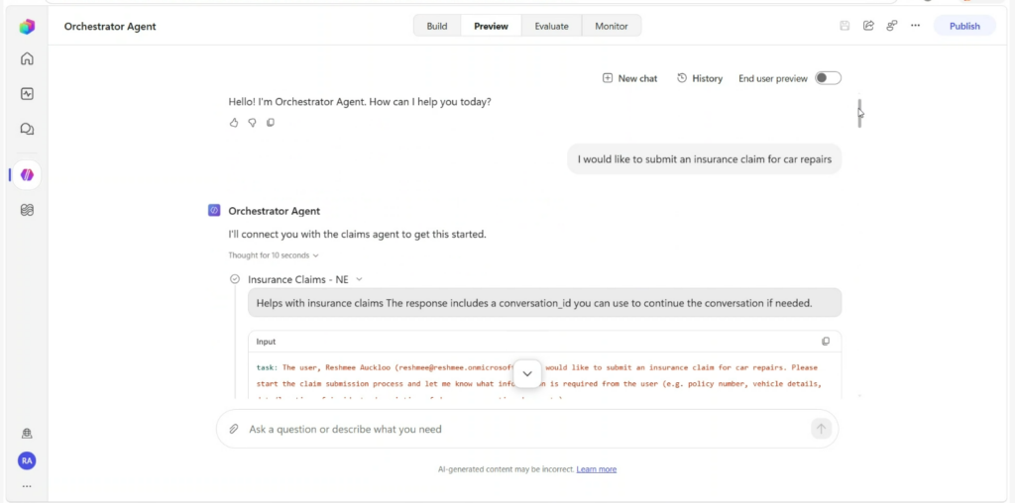The image size is (1015, 503).
Task: Toggle End user preview switch
Action: [828, 78]
